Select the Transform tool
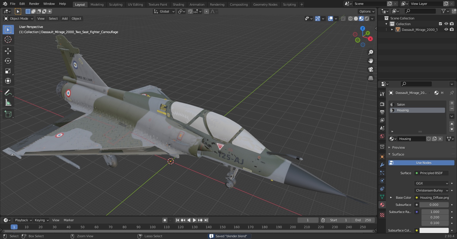 tap(8, 81)
